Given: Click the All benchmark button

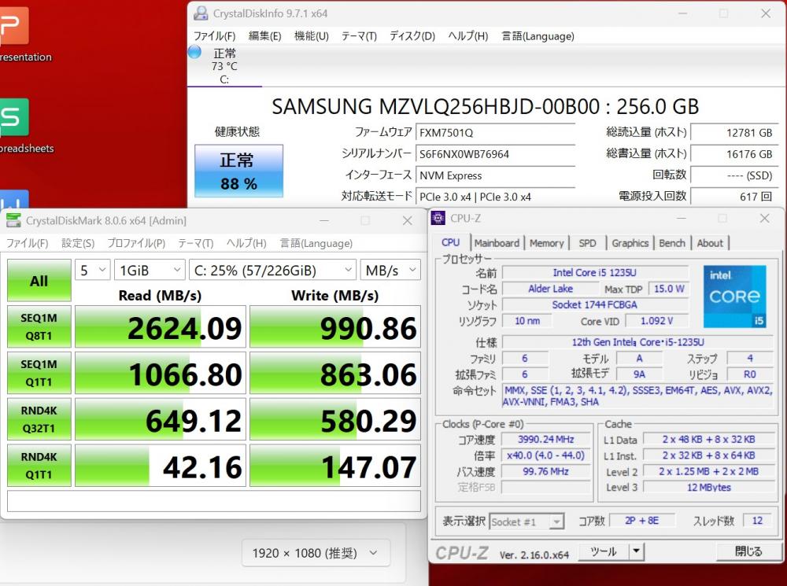Looking at the screenshot, I should [x=39, y=281].
